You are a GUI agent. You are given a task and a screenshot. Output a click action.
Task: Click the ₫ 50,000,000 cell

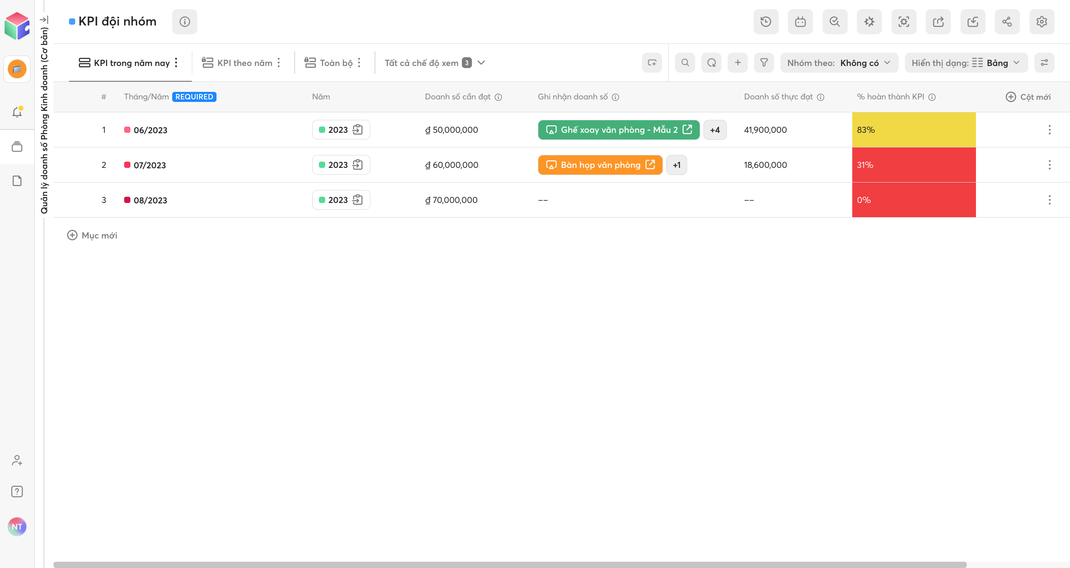coord(451,130)
